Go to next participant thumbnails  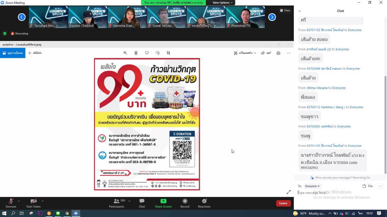pyautogui.click(x=272, y=17)
